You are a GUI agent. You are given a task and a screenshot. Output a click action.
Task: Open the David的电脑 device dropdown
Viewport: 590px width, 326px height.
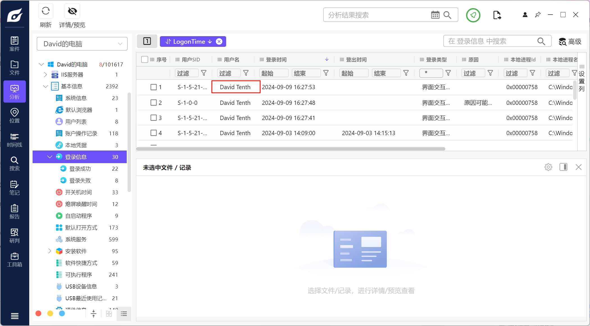click(82, 44)
